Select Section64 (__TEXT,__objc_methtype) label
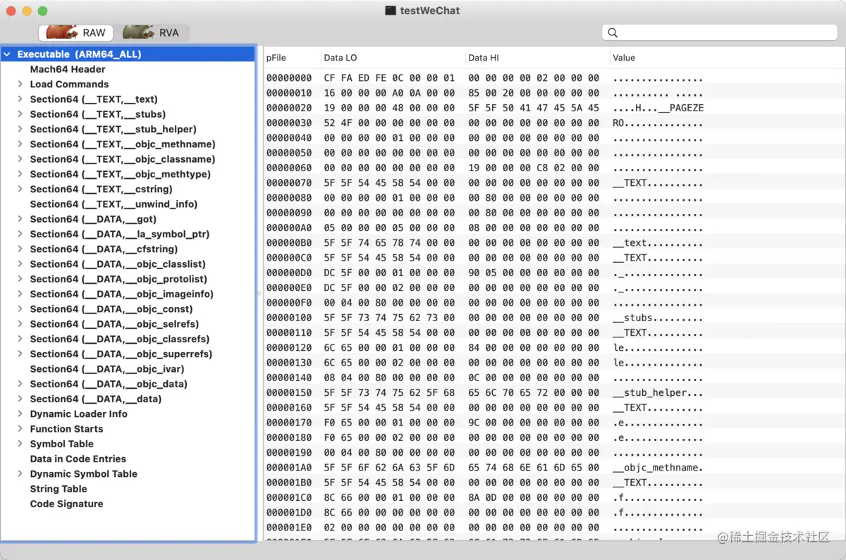846x560 pixels. click(120, 174)
